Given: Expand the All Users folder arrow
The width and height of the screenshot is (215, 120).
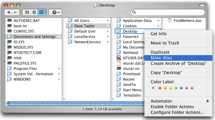Looking at the screenshot, I should [x=108, y=20].
